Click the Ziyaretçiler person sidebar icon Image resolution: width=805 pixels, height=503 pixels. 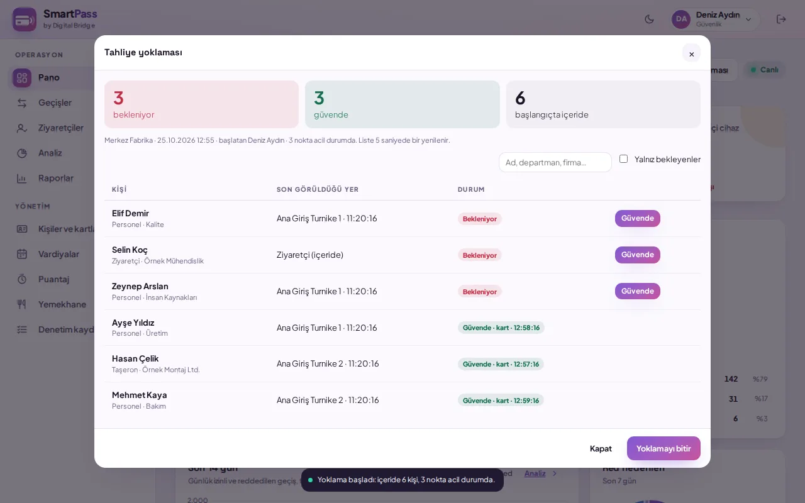click(22, 128)
